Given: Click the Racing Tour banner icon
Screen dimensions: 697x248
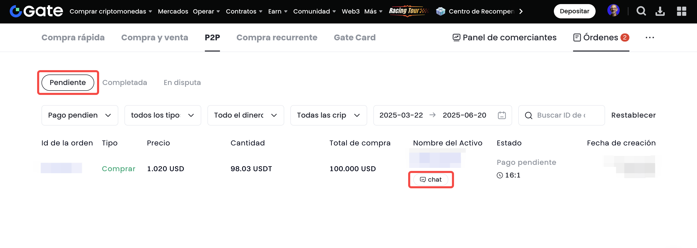Looking at the screenshot, I should (x=408, y=11).
